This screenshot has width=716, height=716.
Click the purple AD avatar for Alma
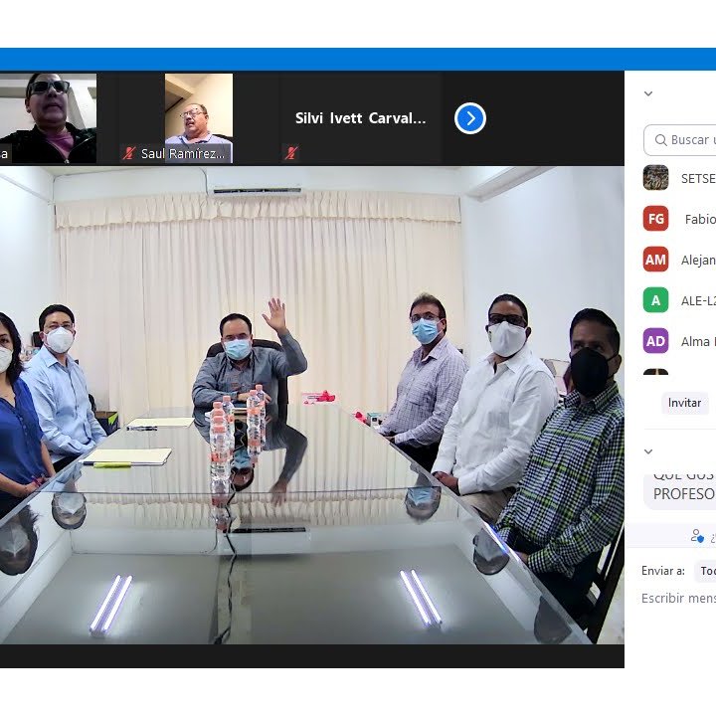click(x=655, y=341)
